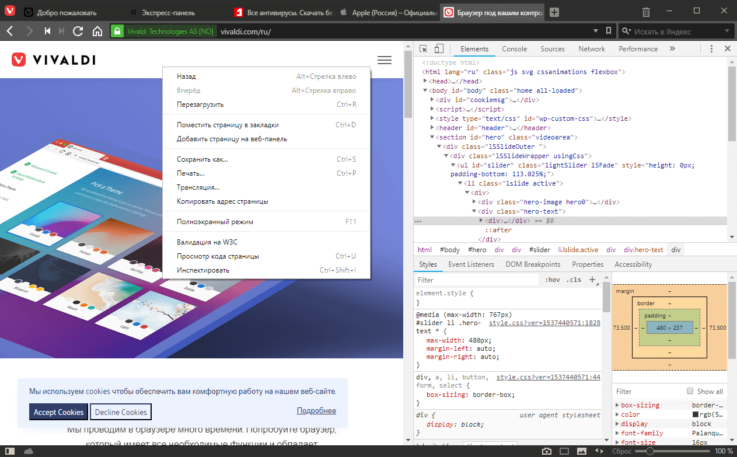The height and width of the screenshot is (457, 737).
Task: Click 'Инспектировать' in context menu
Action: coord(267,270)
